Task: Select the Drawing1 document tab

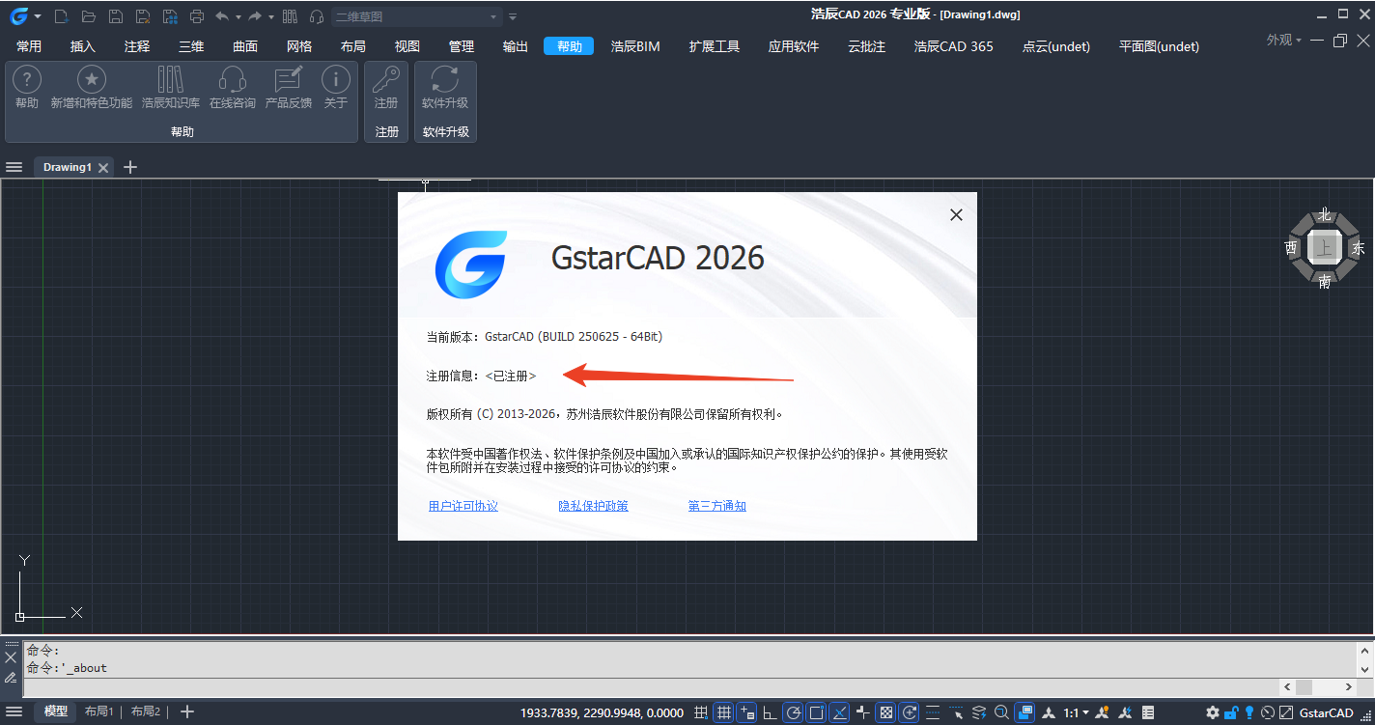Action: pyautogui.click(x=74, y=167)
